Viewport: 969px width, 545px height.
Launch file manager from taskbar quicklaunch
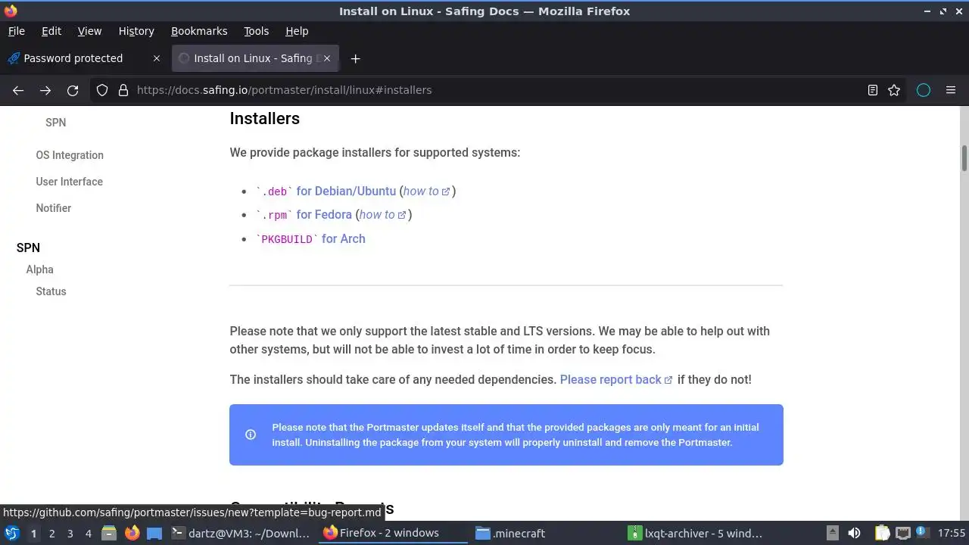tap(109, 533)
